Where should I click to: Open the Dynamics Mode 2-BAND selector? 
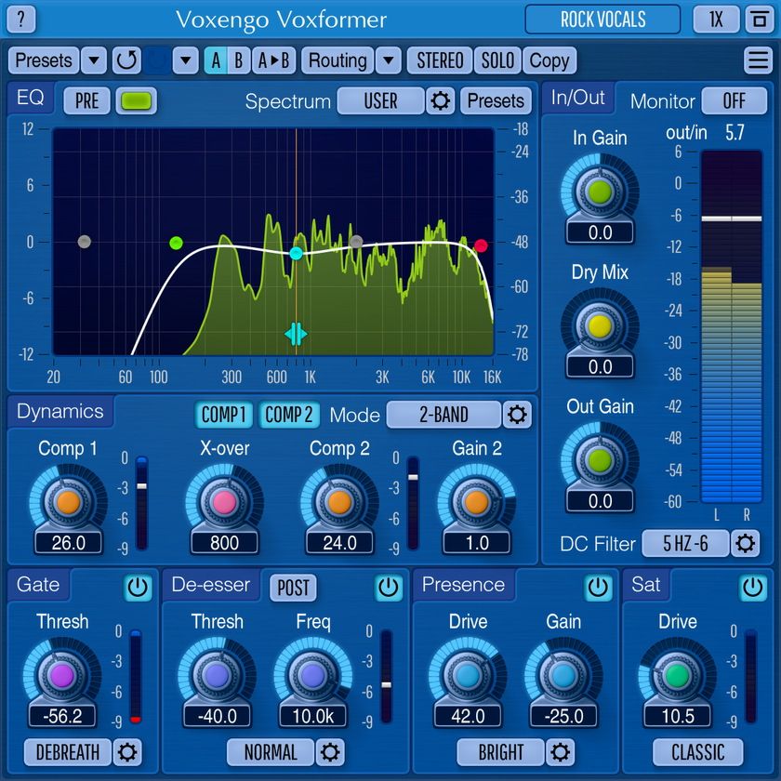443,415
